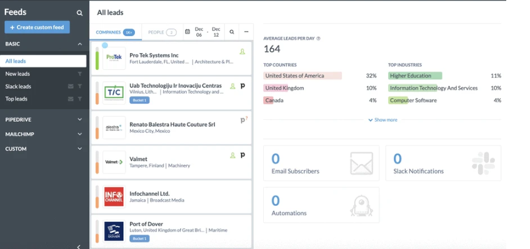Click the ProTek company logo

(x=114, y=58)
